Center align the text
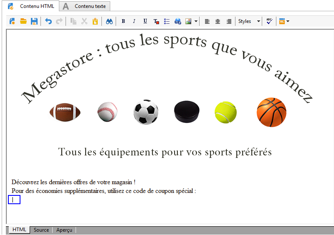This screenshot has width=334, height=235. [x=218, y=21]
